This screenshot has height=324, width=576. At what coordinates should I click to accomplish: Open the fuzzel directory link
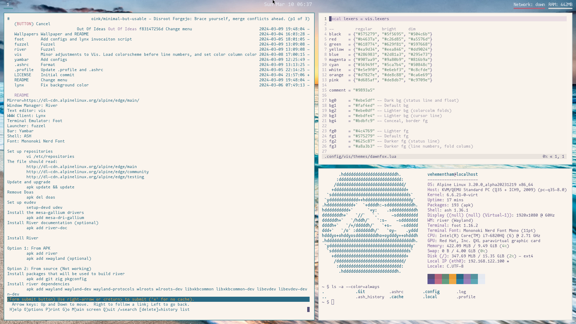[x=22, y=44]
